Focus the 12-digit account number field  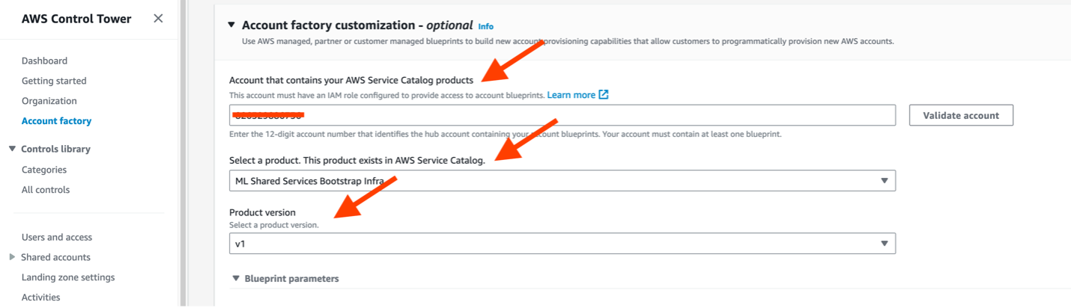[562, 115]
